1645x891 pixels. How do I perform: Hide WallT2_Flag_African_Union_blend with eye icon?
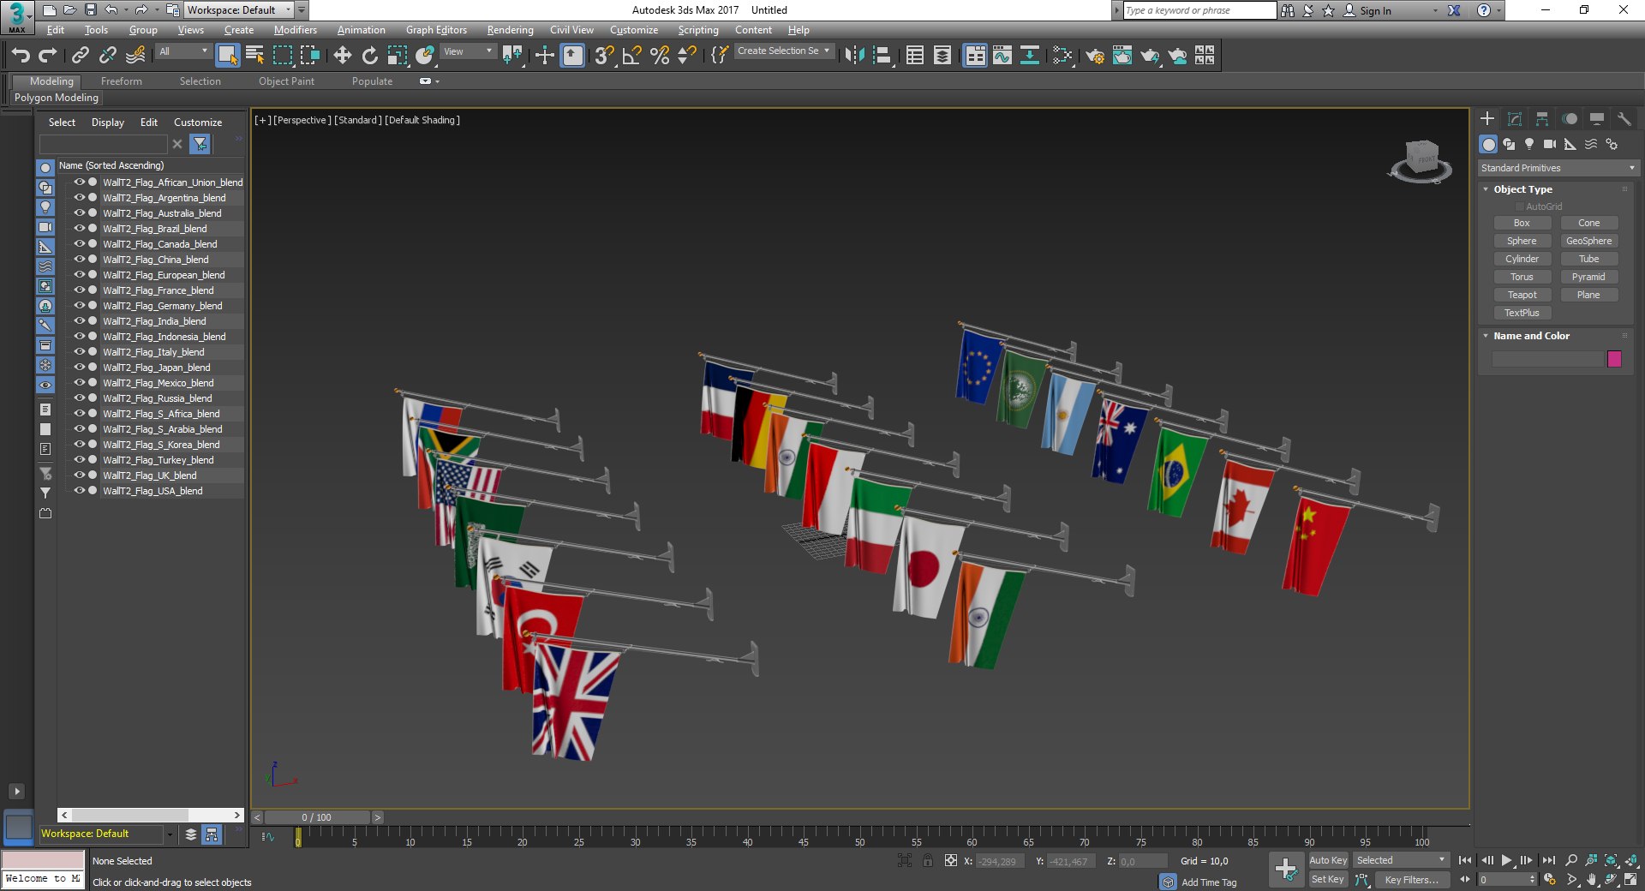point(79,182)
